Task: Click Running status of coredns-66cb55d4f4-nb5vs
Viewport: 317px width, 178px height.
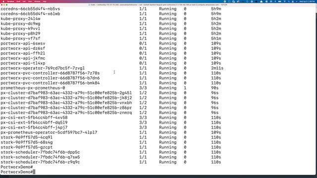Action: (x=167, y=9)
